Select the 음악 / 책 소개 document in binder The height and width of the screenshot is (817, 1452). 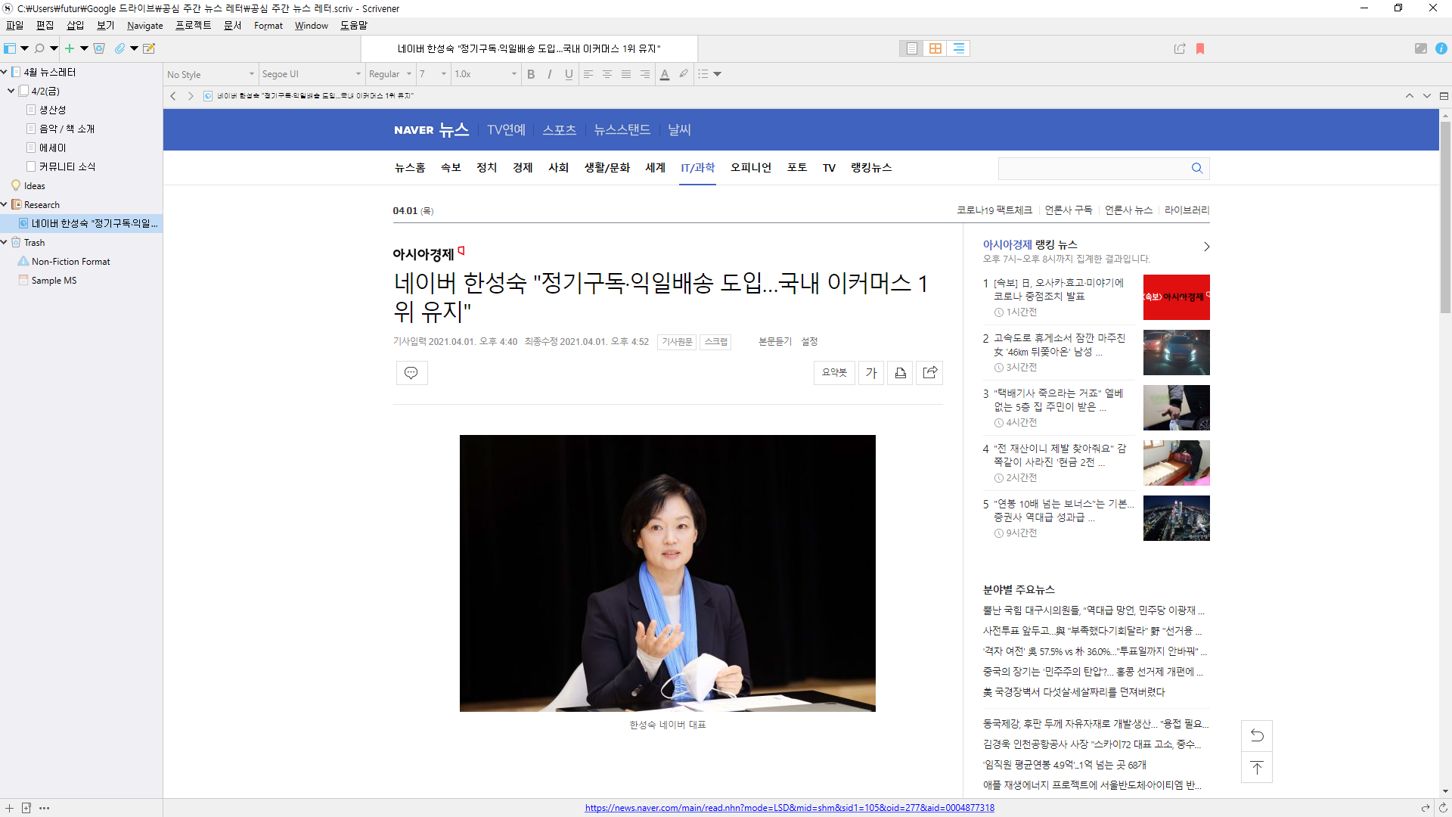[x=67, y=129]
